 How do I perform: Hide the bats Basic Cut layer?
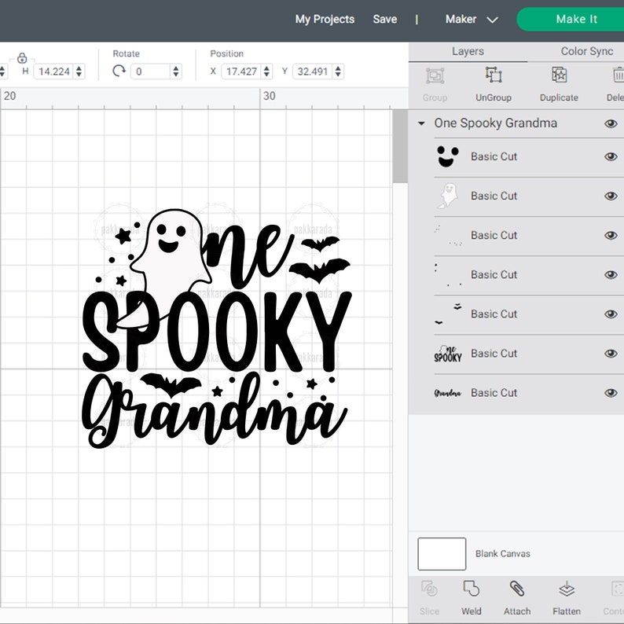[x=611, y=314]
